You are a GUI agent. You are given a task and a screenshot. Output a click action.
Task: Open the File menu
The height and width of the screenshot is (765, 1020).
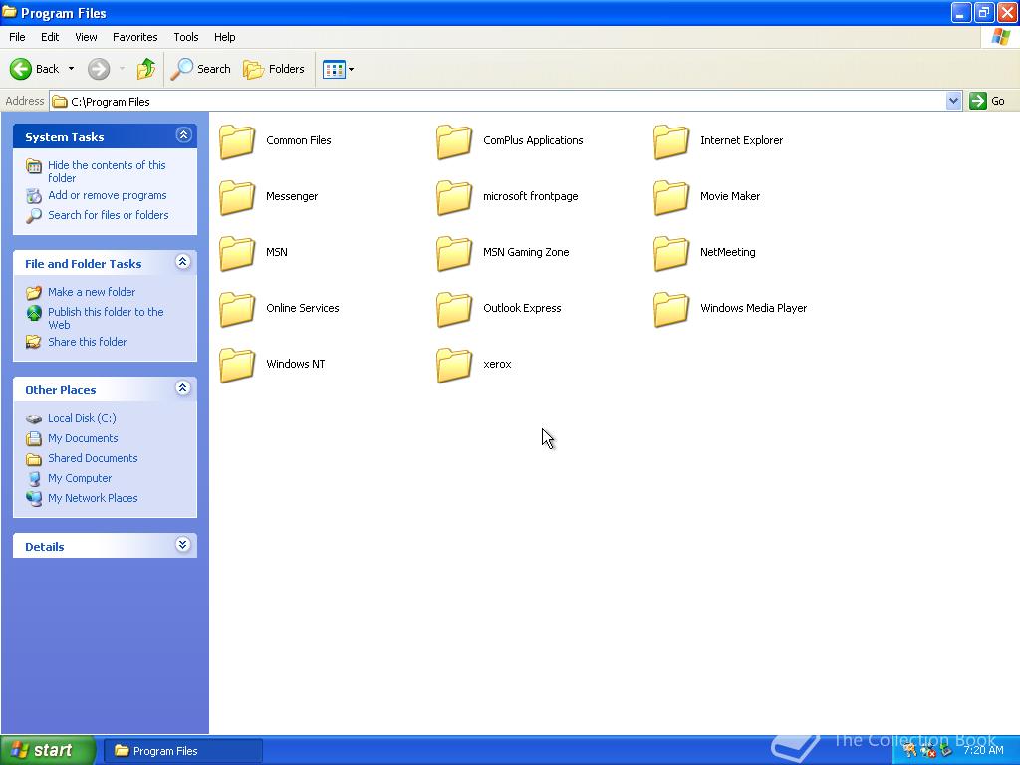click(17, 37)
